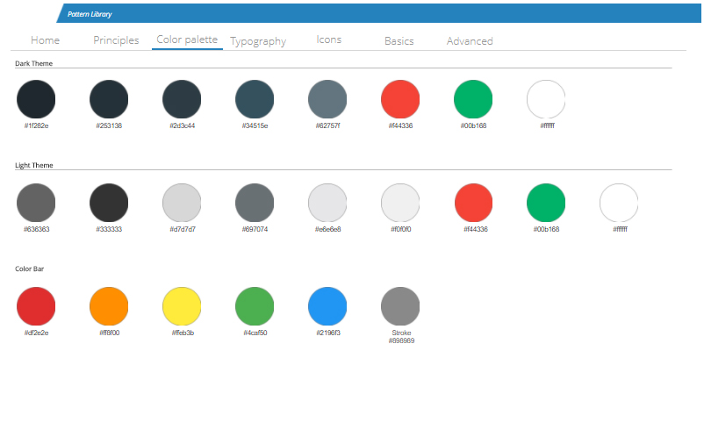Viewport: 704px width, 444px height.
Task: Switch to the Advanced tab
Action: coord(470,41)
